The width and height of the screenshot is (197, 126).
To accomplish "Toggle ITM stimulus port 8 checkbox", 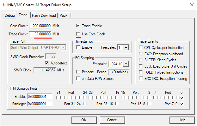I will (x=149, y=98).
